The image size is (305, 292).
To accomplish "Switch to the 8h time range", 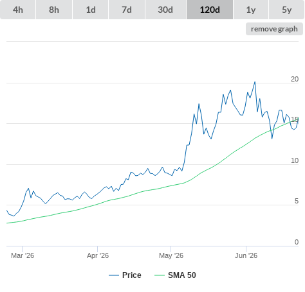I will [54, 10].
